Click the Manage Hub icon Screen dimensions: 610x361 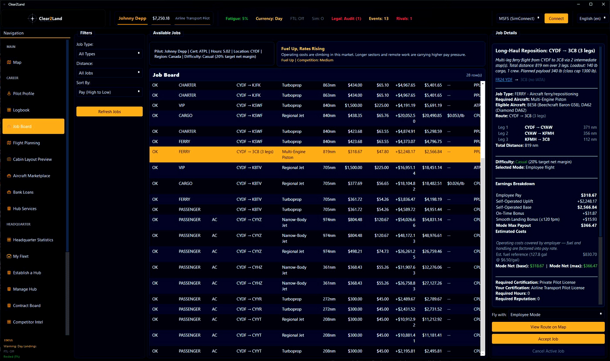9,289
